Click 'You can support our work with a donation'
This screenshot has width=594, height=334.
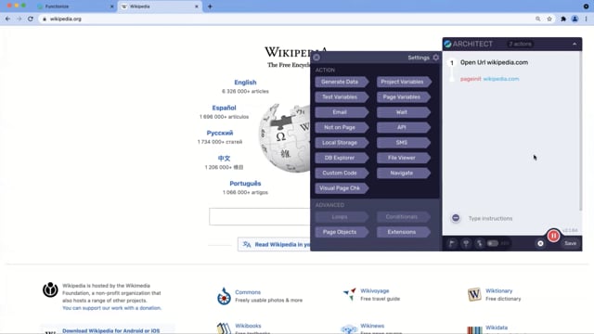(111, 308)
